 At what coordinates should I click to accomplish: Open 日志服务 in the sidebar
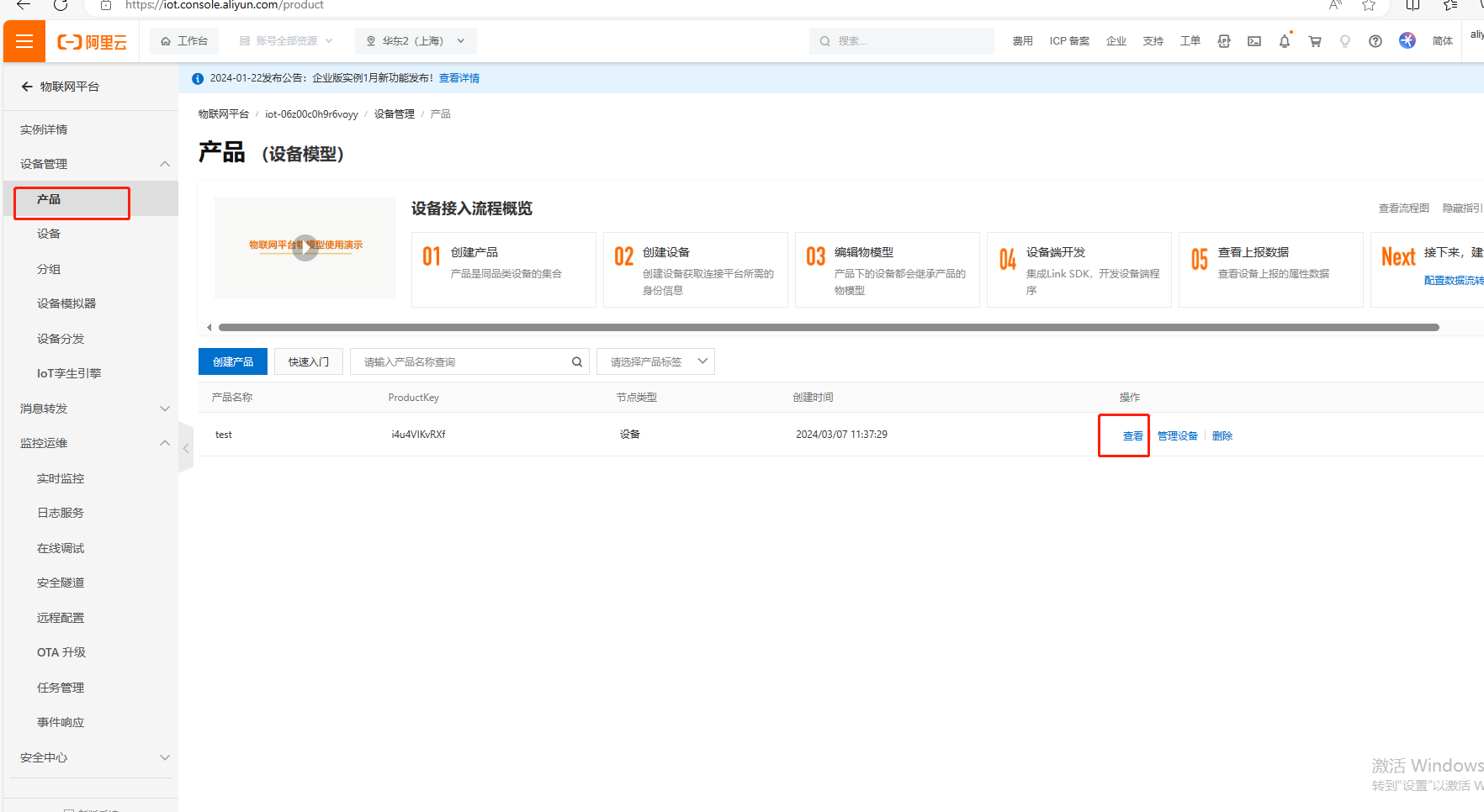click(61, 513)
